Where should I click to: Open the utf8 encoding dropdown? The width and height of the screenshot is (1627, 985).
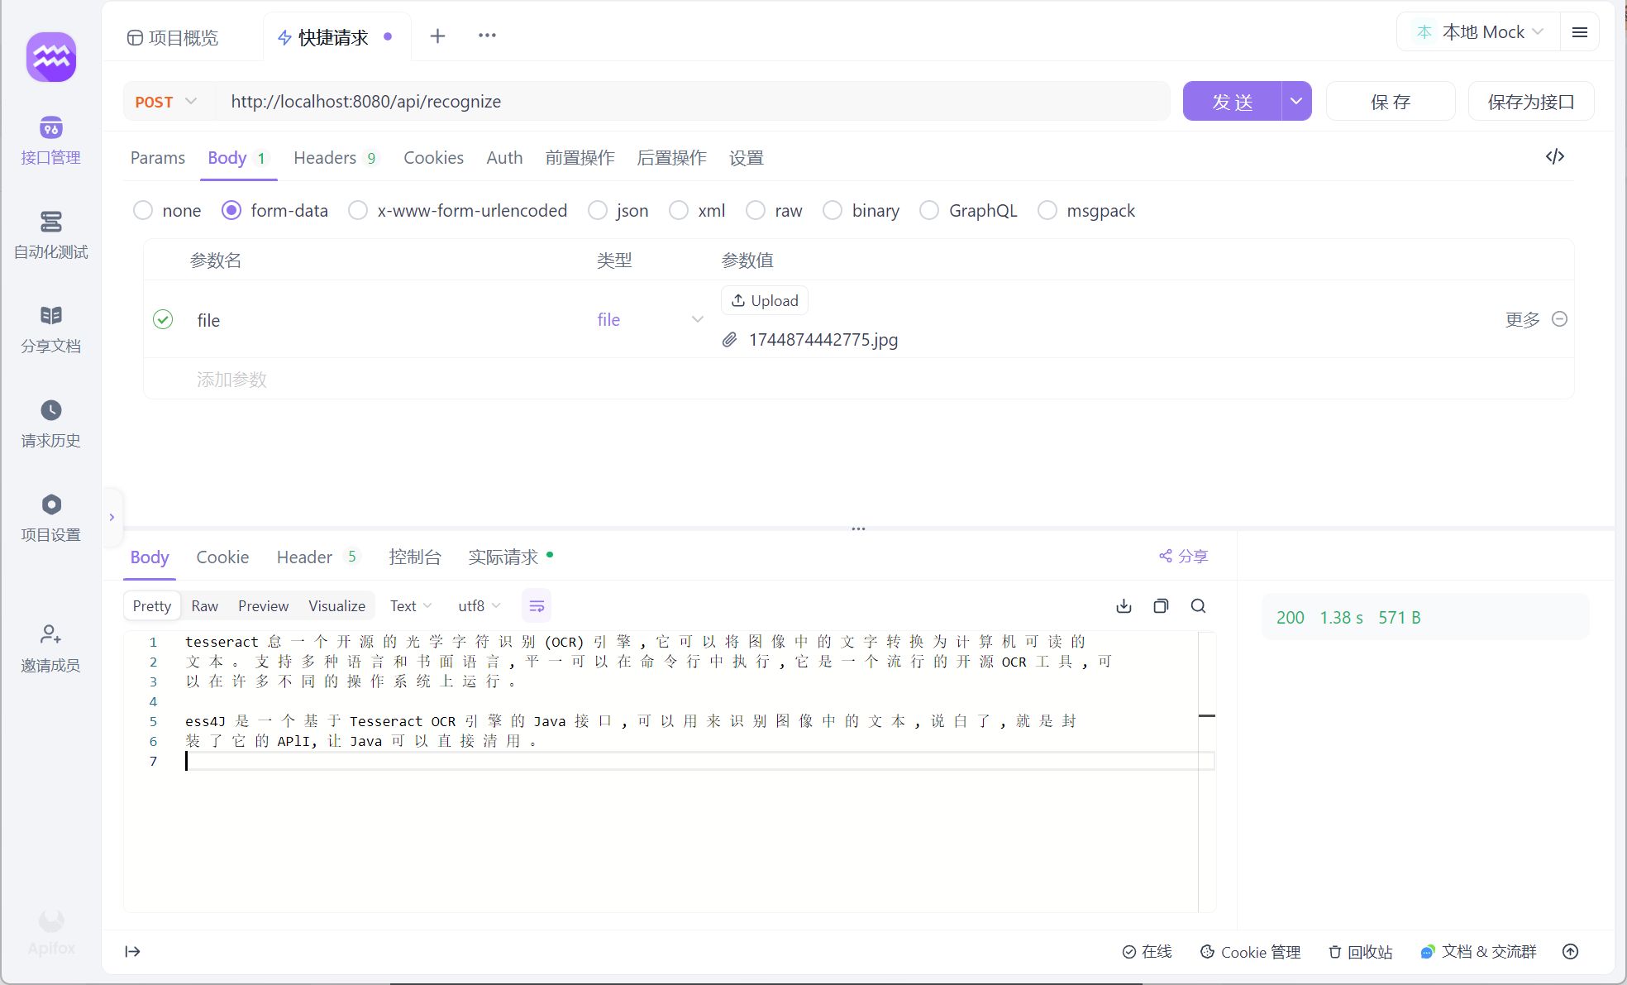click(480, 606)
